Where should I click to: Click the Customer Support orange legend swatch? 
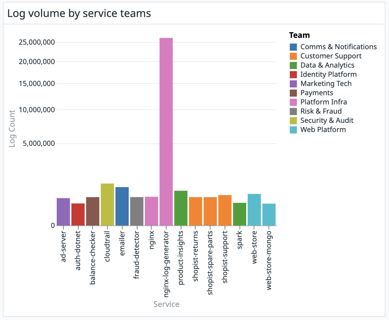click(x=293, y=56)
